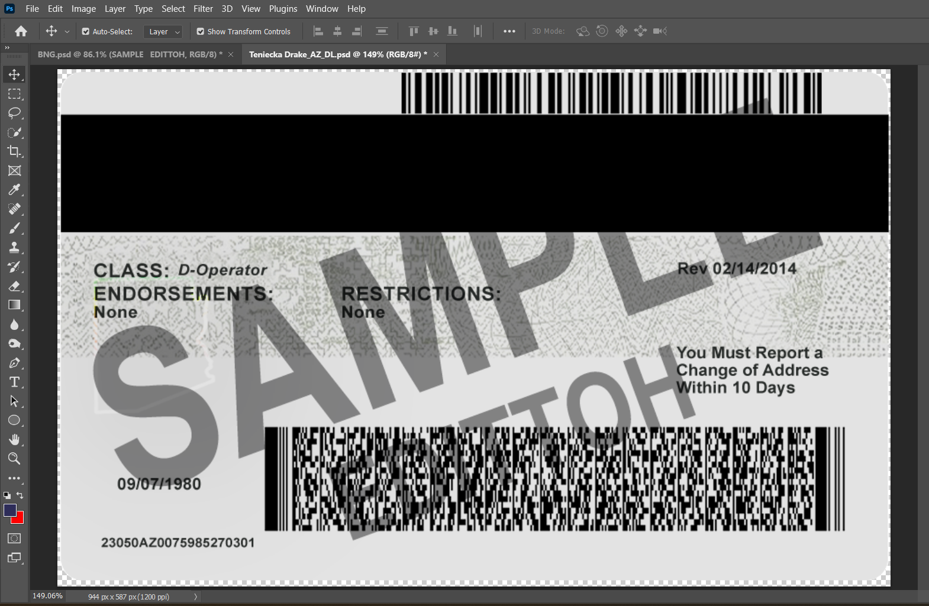Align bottom edges of layers
Image resolution: width=929 pixels, height=606 pixels.
pos(453,31)
